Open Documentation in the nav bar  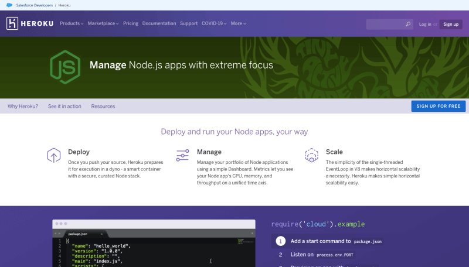pyautogui.click(x=159, y=23)
